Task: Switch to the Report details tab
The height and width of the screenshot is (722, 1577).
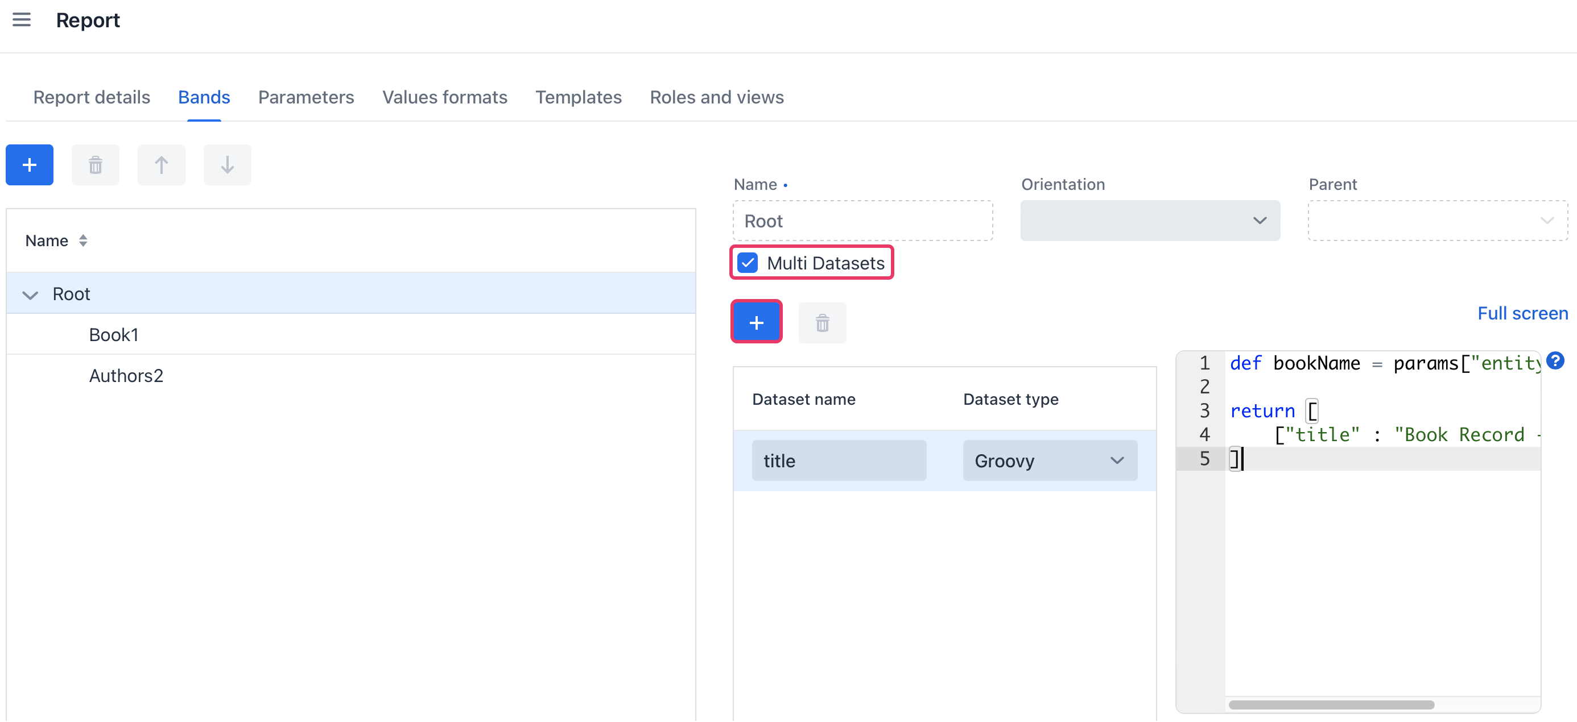Action: pos(92,97)
